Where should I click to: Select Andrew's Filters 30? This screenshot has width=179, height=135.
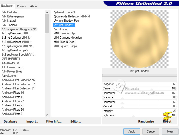pos(13,109)
